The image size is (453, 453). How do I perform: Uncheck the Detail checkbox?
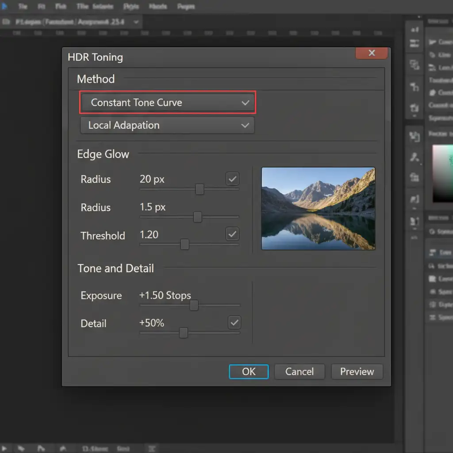tap(234, 322)
